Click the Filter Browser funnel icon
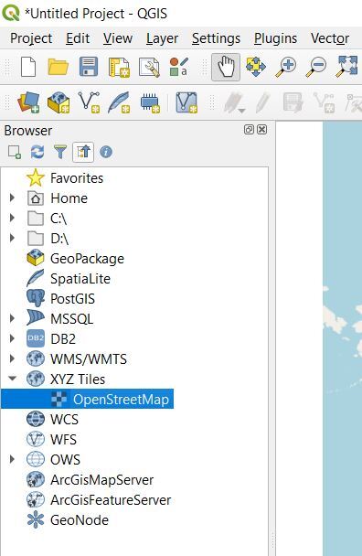This screenshot has height=556, width=362. point(60,152)
